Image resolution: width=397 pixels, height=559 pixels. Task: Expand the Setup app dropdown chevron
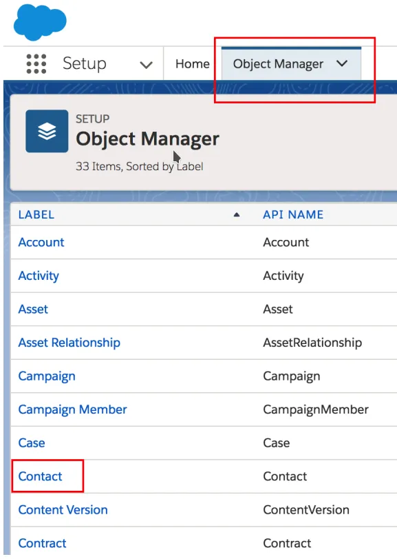click(x=146, y=65)
